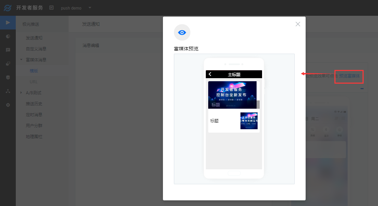
Task: Select the 富媒体消息 menu item
Action: coord(36,60)
